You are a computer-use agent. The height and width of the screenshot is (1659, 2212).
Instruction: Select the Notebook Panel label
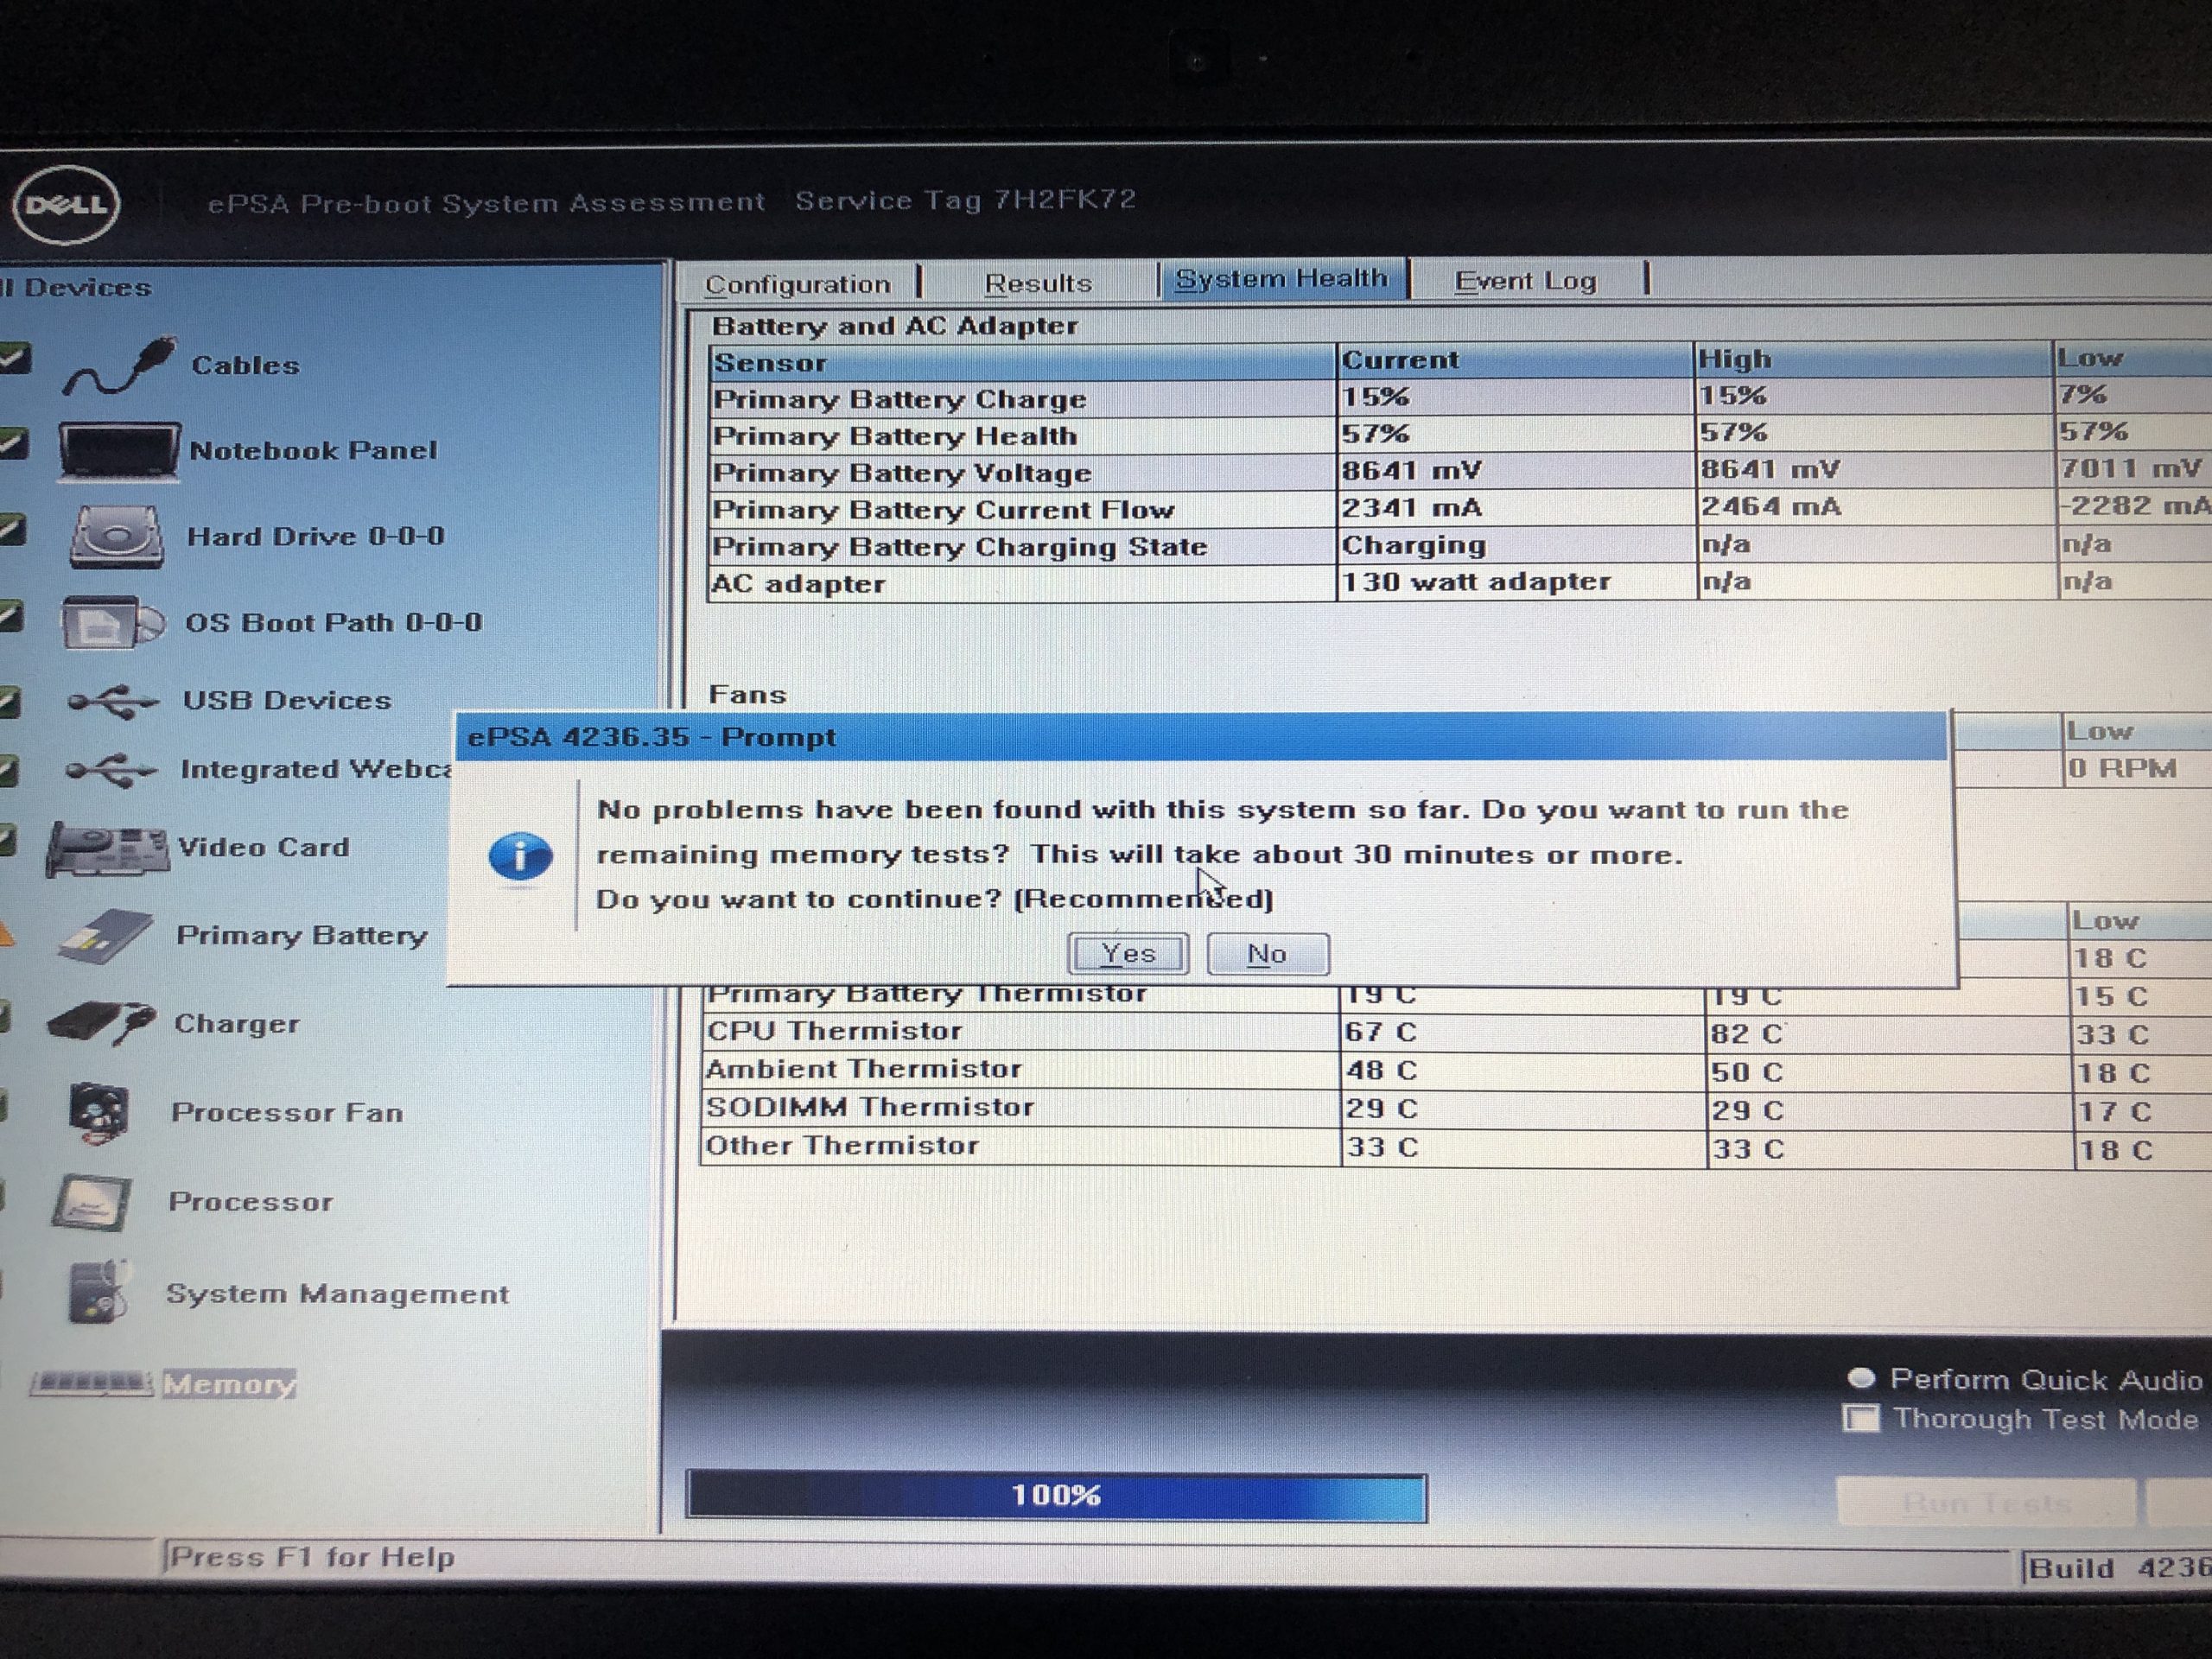[313, 450]
